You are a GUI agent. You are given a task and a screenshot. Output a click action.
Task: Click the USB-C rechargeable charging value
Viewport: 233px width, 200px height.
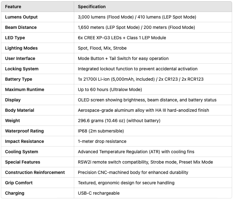coord(99,193)
